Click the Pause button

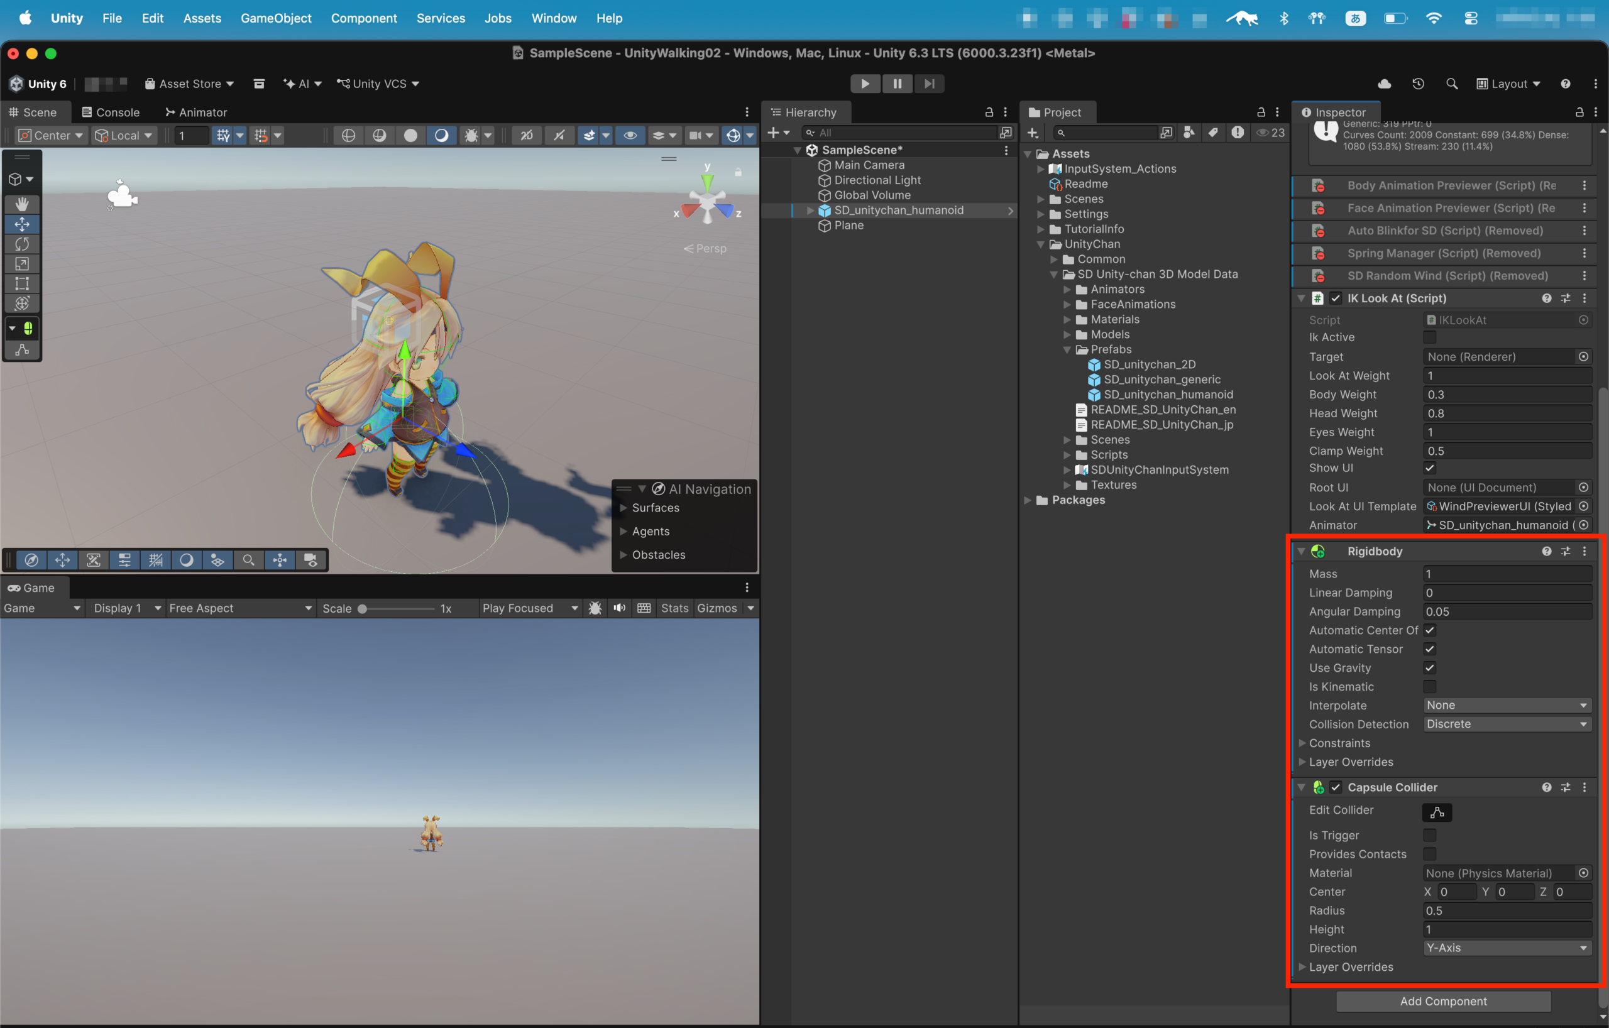[897, 84]
